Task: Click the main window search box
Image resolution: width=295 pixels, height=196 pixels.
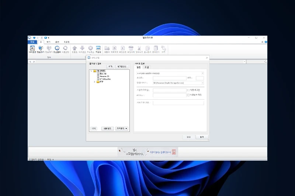Action: pyautogui.click(x=257, y=62)
